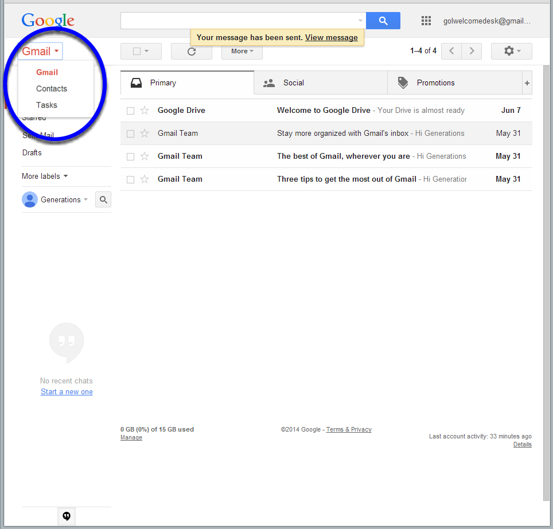This screenshot has width=553, height=529.
Task: Tick the checkbox for Three tips email
Action: [130, 179]
